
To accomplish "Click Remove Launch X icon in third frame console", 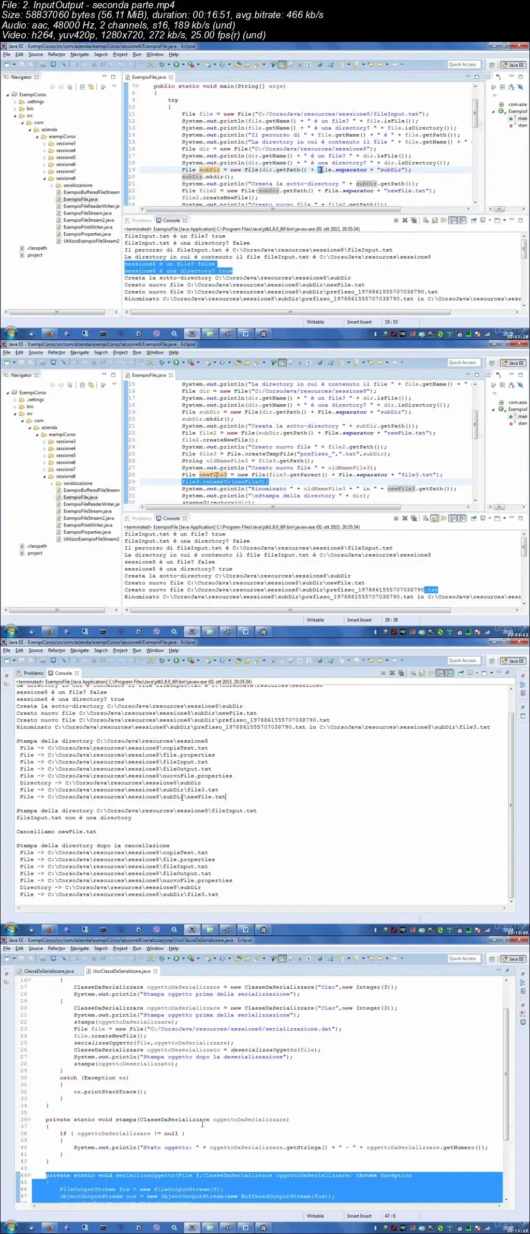I will [x=392, y=673].
